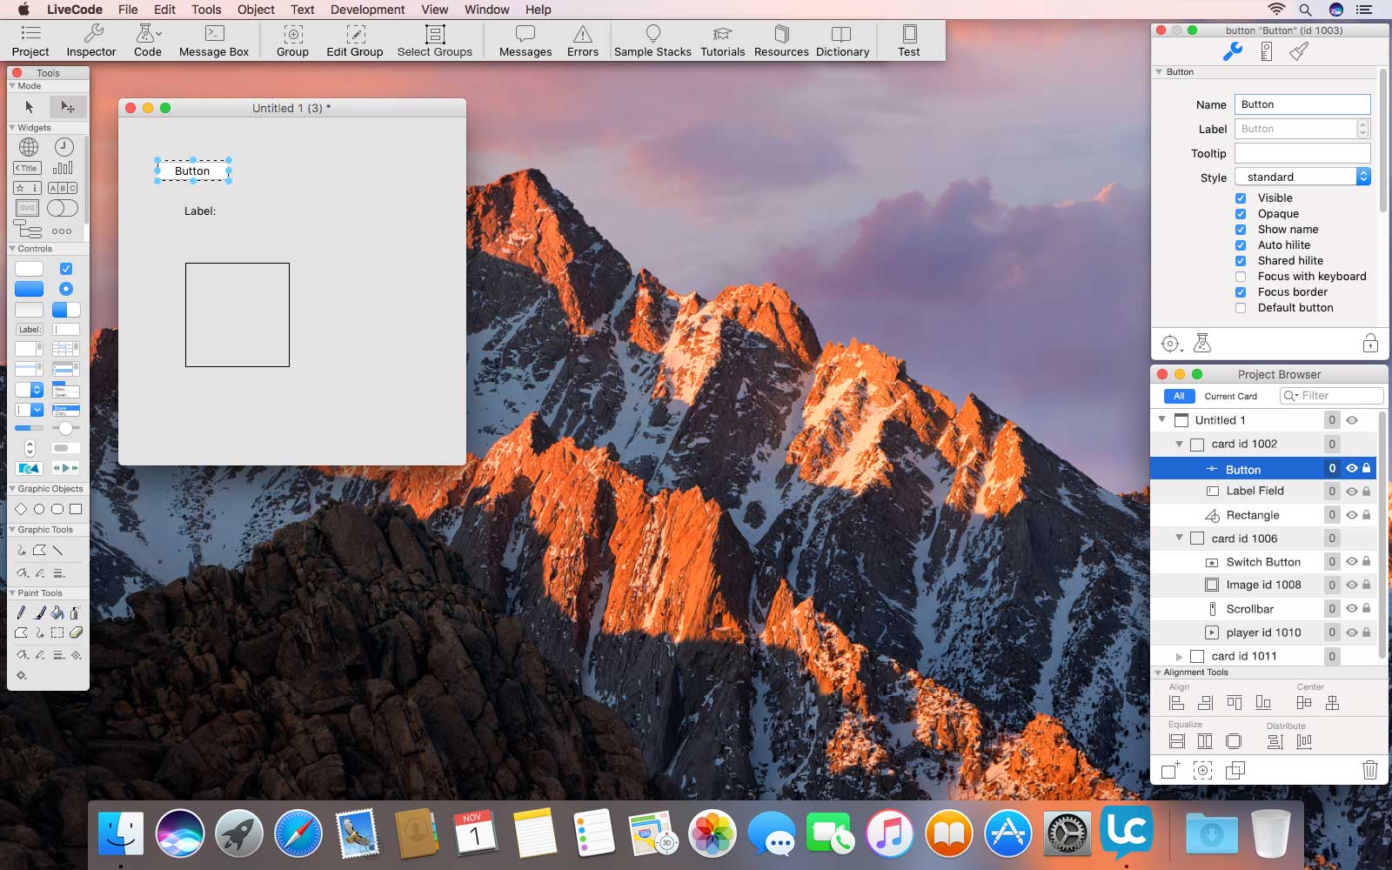This screenshot has width=1392, height=870.
Task: Open the Object menu in menu bar
Action: point(256,10)
